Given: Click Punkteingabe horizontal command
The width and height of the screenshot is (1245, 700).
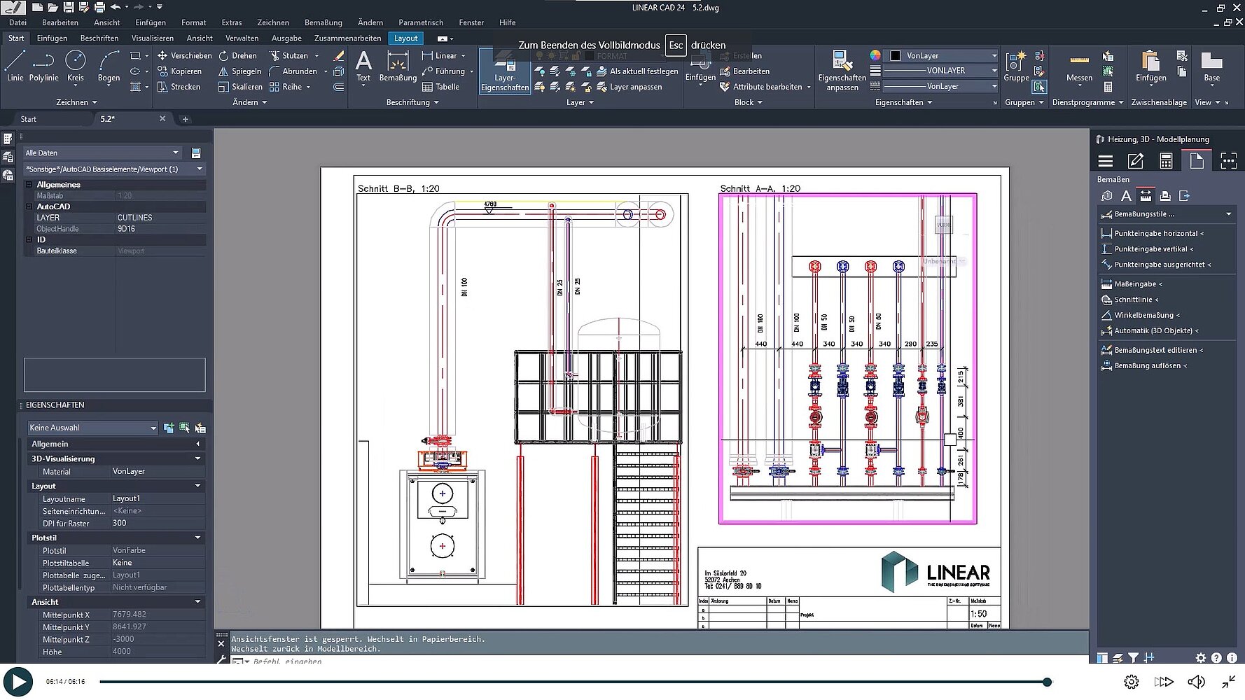Looking at the screenshot, I should point(1155,234).
